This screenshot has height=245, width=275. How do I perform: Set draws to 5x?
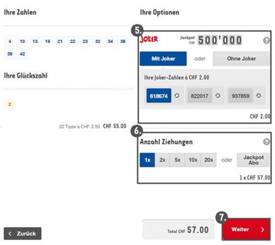click(x=178, y=160)
